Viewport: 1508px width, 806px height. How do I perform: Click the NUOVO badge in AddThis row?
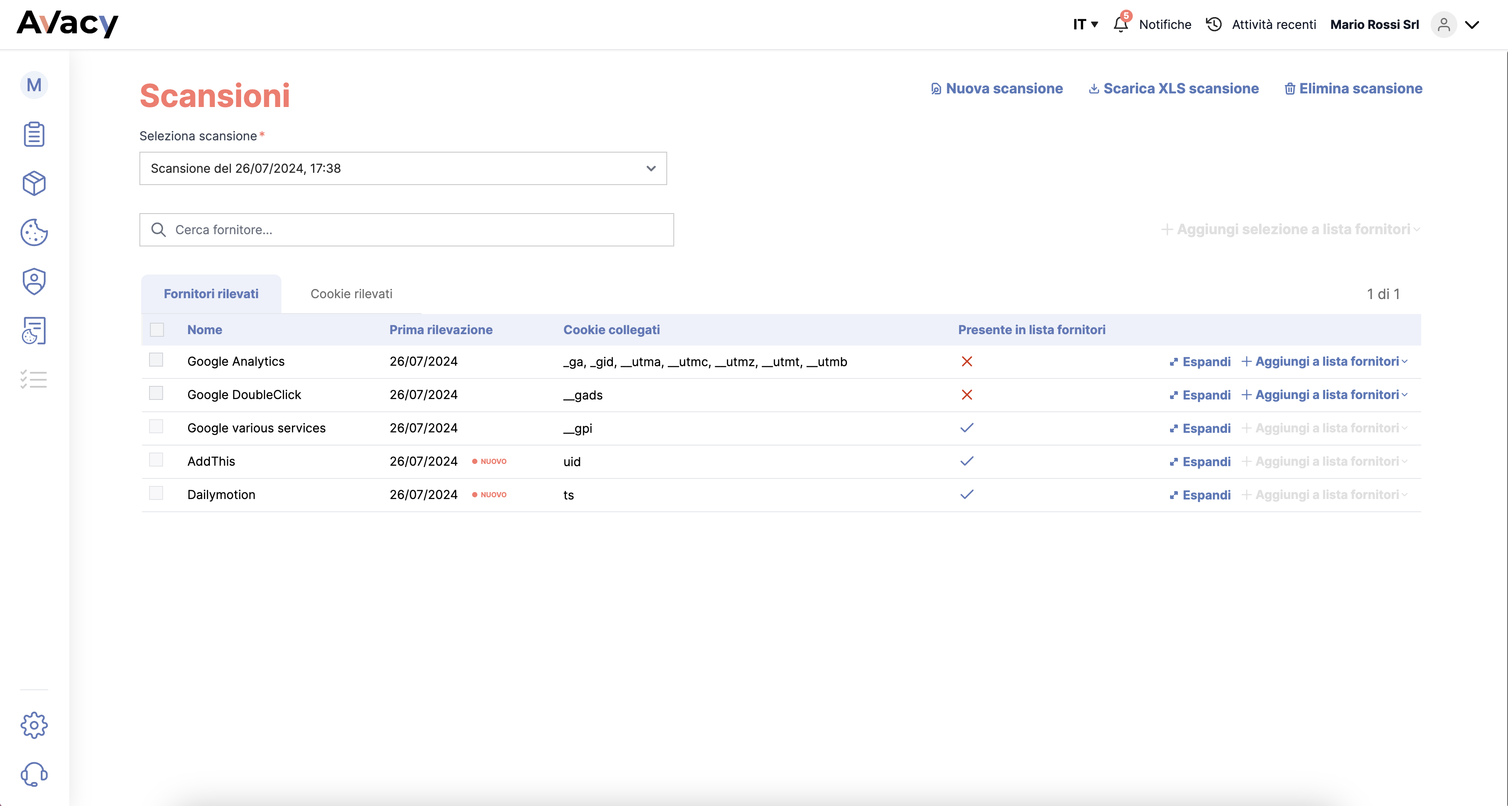coord(489,462)
